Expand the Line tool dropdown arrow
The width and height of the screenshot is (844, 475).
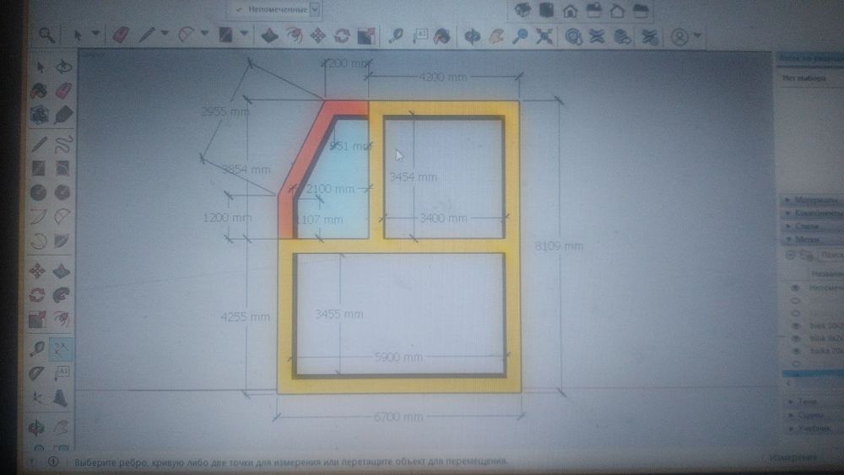(165, 34)
